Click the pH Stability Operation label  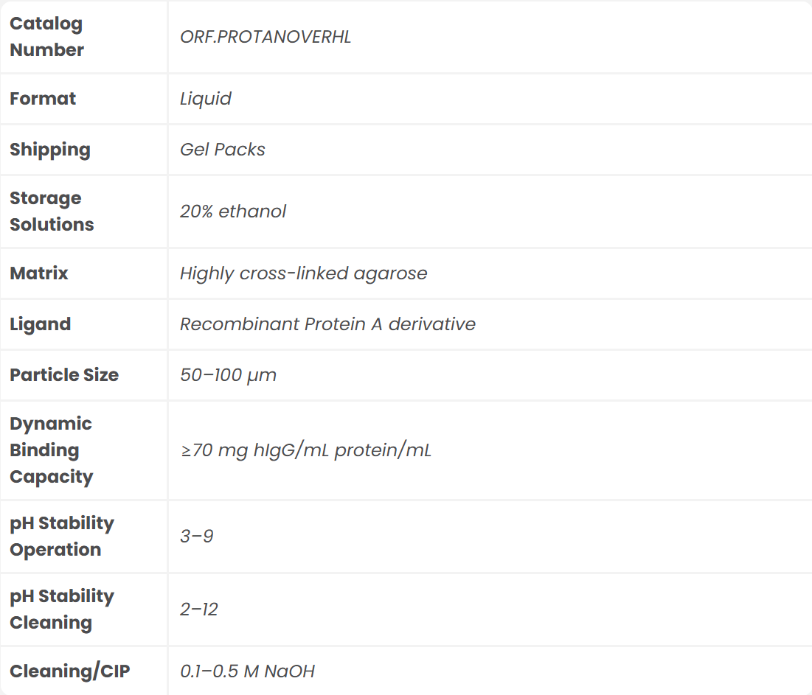pos(62,537)
